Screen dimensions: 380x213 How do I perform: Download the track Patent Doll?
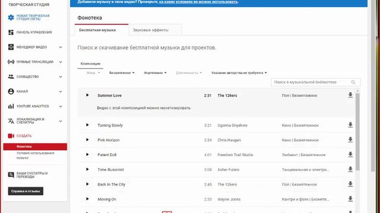pos(350,154)
